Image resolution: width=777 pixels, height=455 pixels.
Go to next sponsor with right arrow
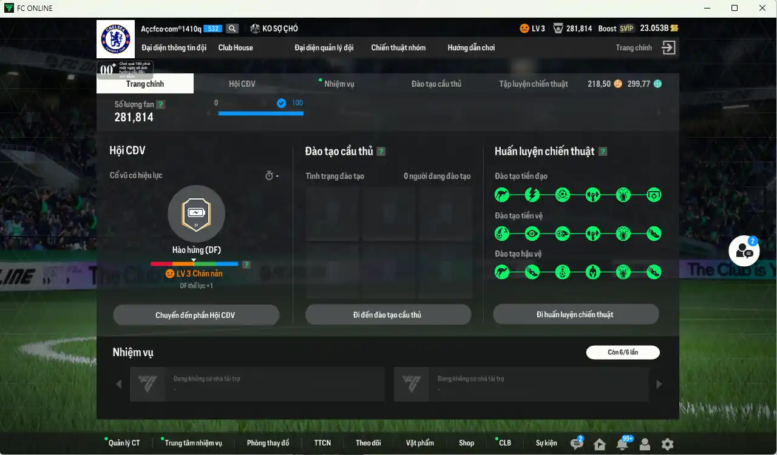(x=659, y=384)
